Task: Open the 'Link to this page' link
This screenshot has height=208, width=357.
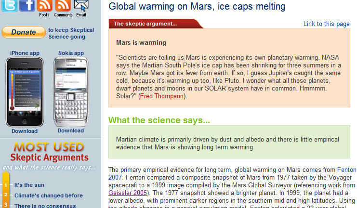Action: 326,24
